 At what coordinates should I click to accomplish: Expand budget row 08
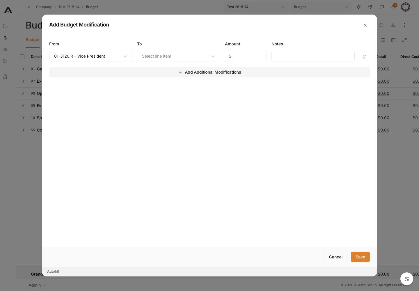tap(23, 93)
